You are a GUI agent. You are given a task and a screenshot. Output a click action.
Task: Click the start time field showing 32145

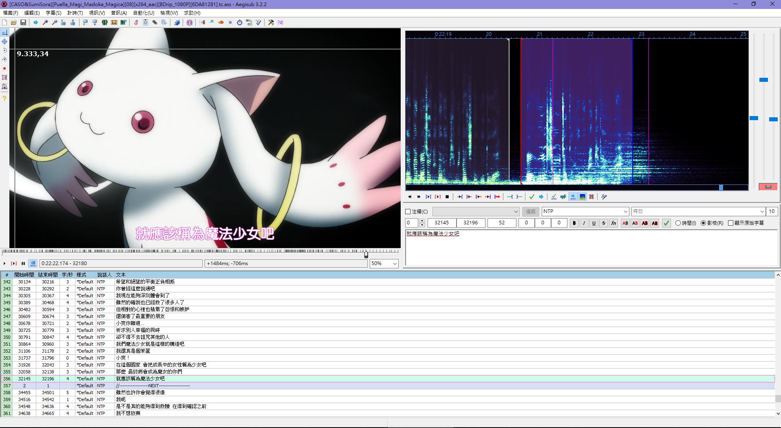[441, 223]
